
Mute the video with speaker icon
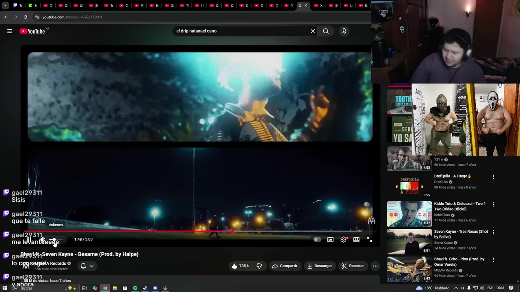click(43, 240)
